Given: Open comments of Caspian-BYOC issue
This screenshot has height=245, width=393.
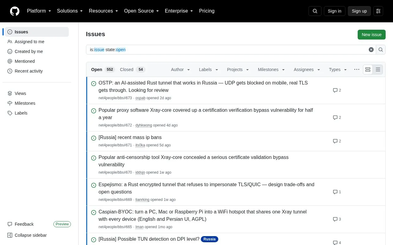Looking at the screenshot, I should click(x=337, y=219).
